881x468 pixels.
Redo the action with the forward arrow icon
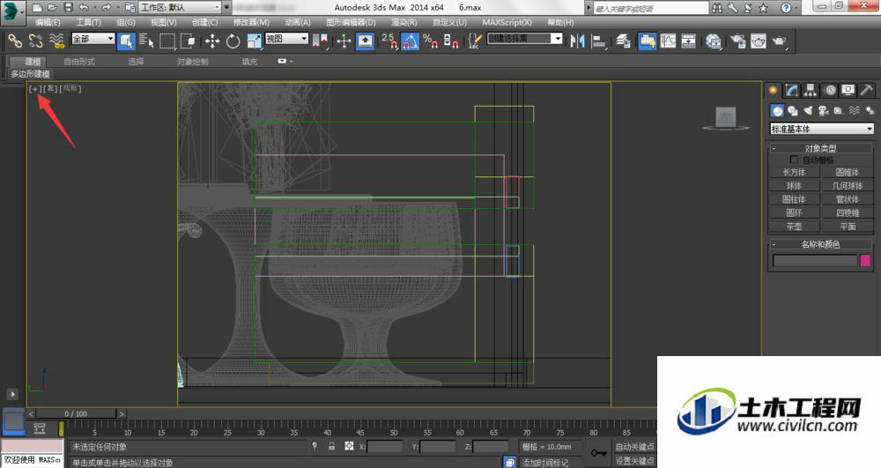[106, 8]
